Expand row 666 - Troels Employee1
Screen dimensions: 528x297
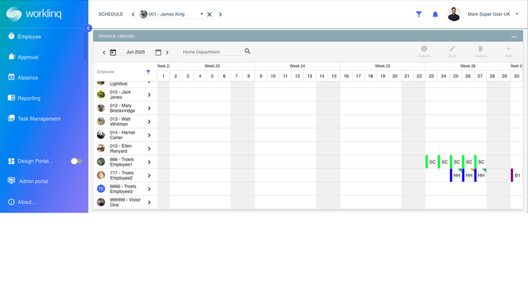(149, 162)
